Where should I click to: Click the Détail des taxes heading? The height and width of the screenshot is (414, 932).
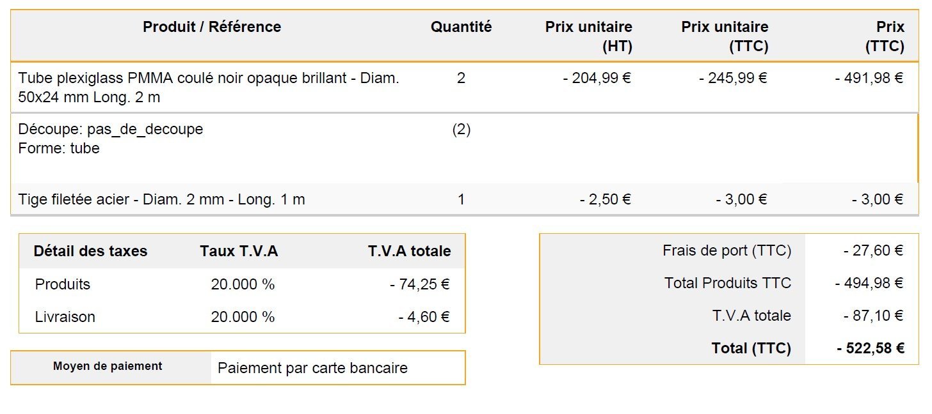point(90,251)
